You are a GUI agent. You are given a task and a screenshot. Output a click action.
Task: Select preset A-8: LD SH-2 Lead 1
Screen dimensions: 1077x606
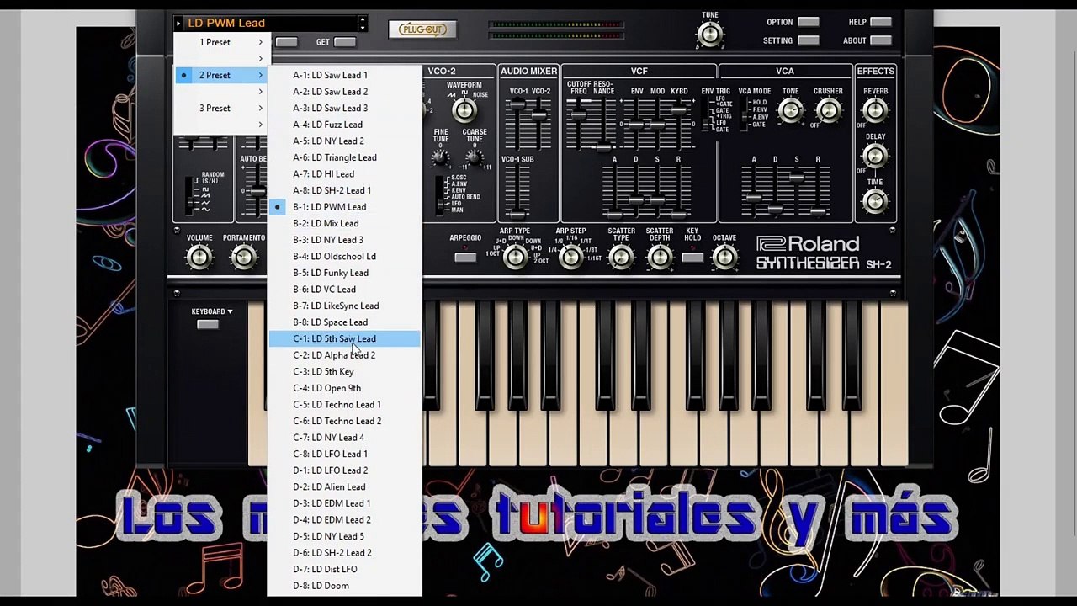pyautogui.click(x=345, y=190)
